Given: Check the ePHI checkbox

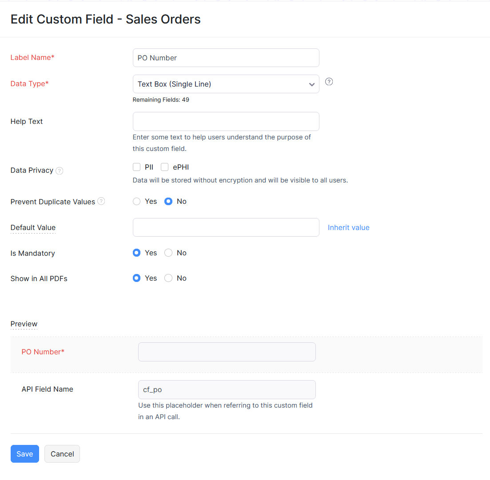Looking at the screenshot, I should click(x=165, y=167).
